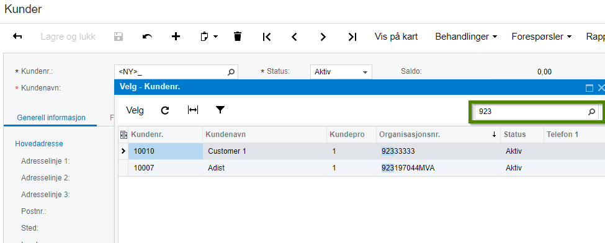Click the back arrow in toolbar
This screenshot has width=605, height=243.
click(x=17, y=37)
